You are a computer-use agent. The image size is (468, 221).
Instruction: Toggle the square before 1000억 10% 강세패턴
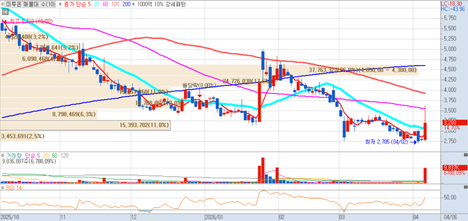tap(133, 4)
